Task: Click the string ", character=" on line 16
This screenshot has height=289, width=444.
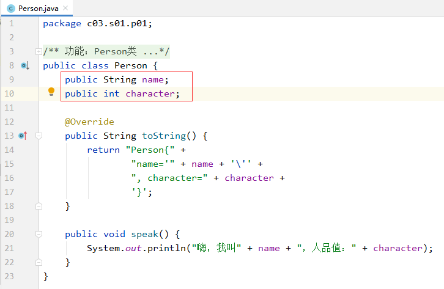Action: tap(169, 178)
